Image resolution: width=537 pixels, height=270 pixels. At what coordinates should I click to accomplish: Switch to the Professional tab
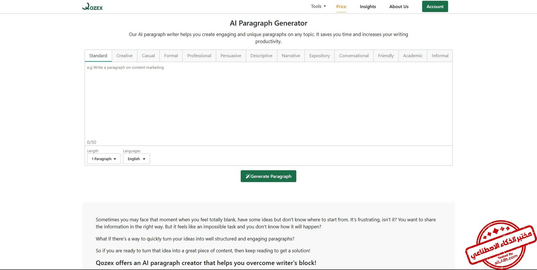(199, 56)
